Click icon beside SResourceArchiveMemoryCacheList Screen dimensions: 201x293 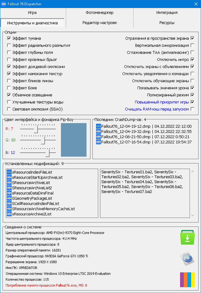point(9,209)
